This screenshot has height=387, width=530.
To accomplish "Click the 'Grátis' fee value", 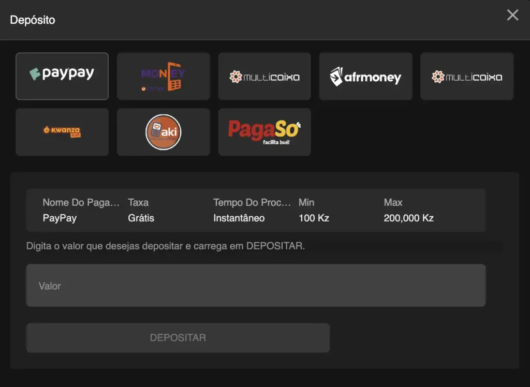I will (141, 218).
